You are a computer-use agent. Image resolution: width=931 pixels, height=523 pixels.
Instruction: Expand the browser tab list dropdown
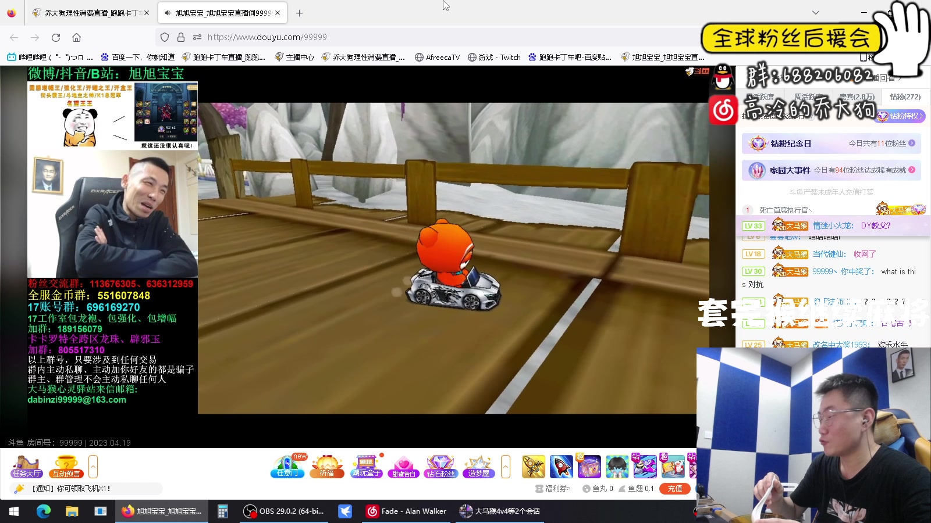click(x=816, y=13)
